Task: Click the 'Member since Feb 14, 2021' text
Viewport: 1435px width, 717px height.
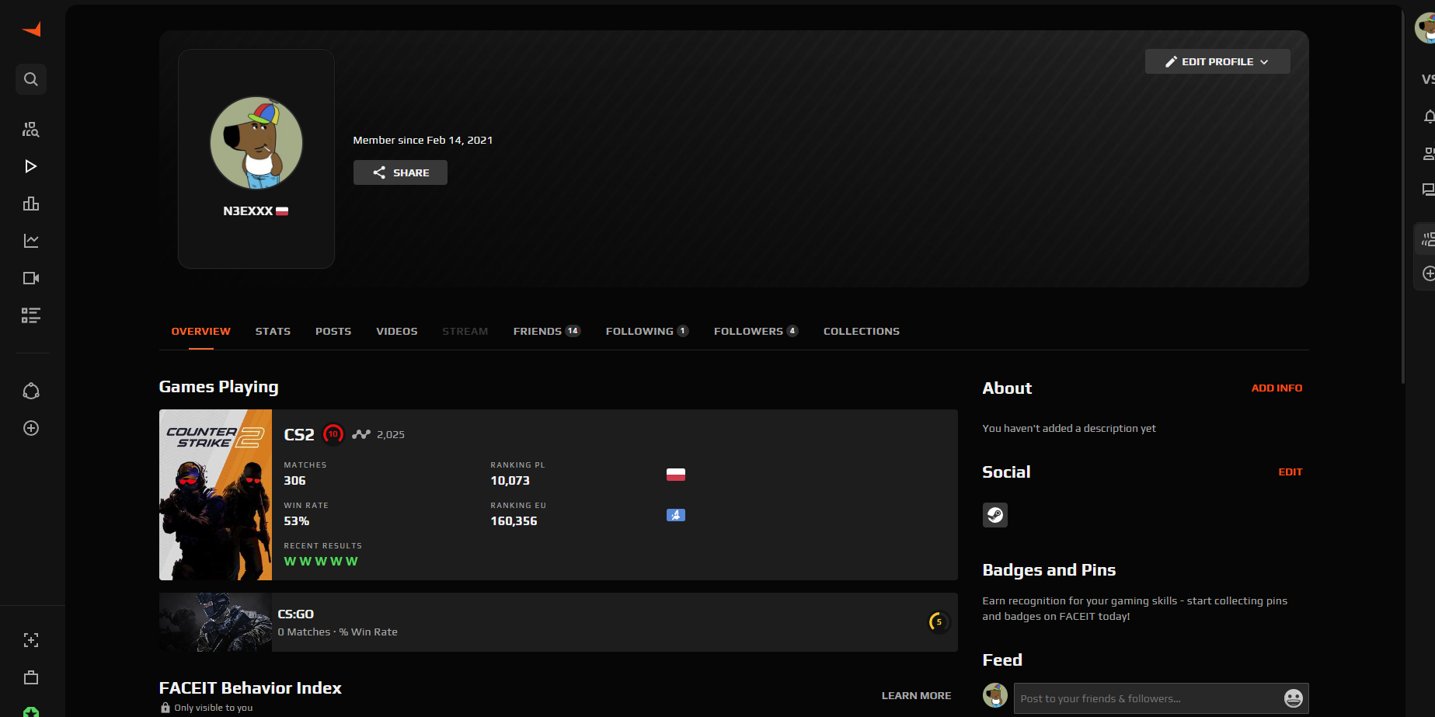Action: [423, 140]
